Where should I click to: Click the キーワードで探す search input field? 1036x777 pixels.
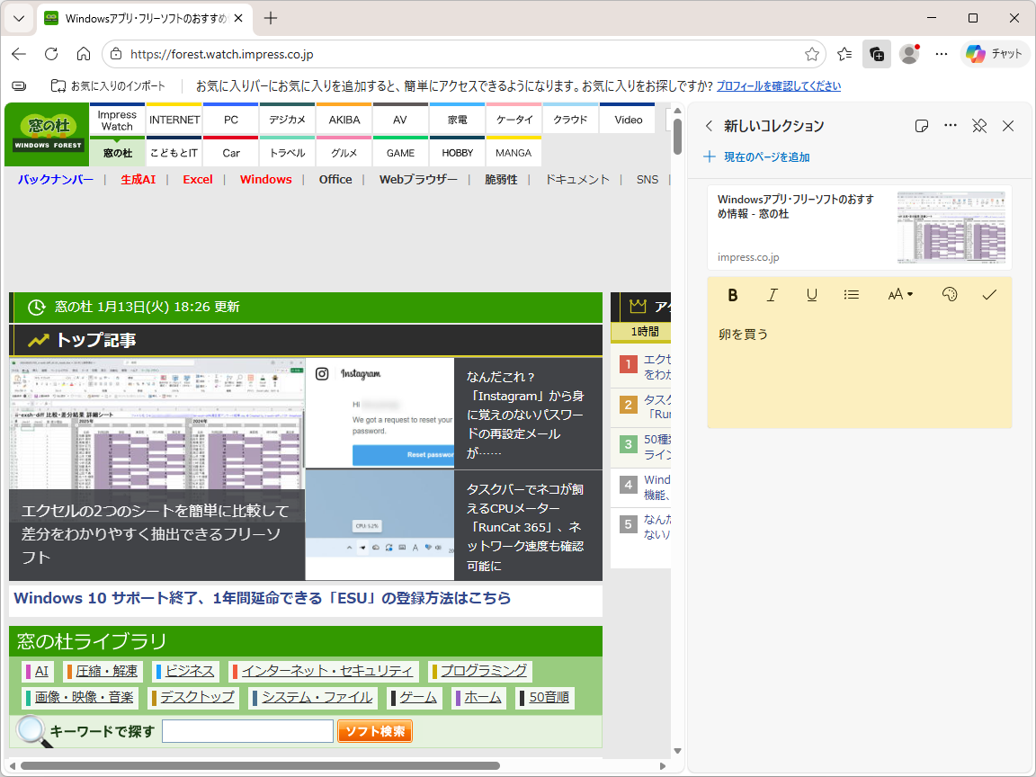(x=246, y=730)
